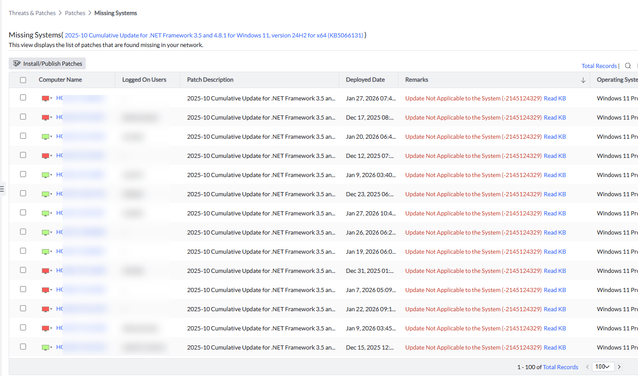Check the box for the Dec 12, 2025 row
The image size is (638, 376).
tap(23, 155)
